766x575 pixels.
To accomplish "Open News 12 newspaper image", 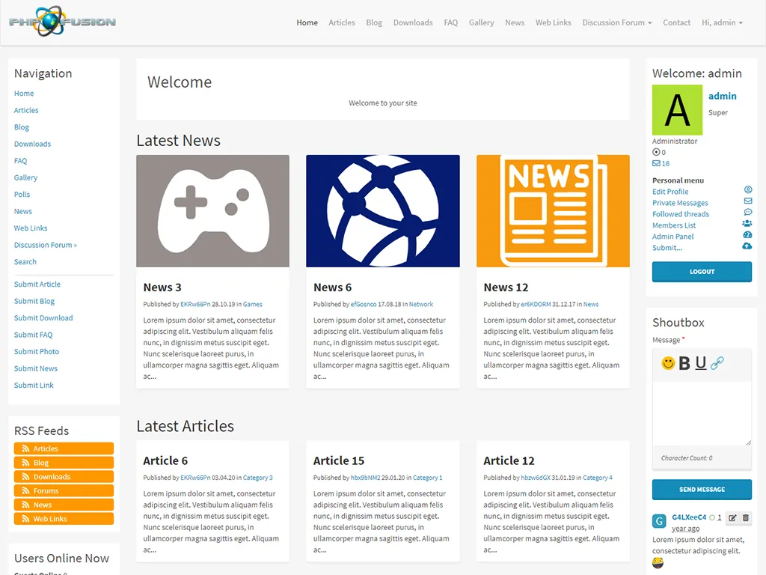I will click(553, 210).
